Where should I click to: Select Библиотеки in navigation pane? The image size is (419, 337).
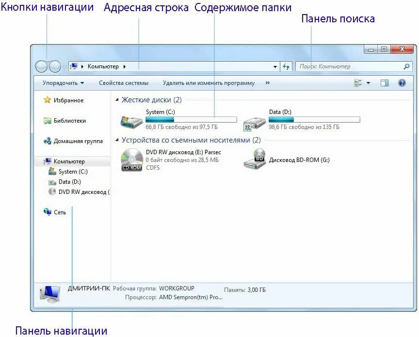(70, 121)
